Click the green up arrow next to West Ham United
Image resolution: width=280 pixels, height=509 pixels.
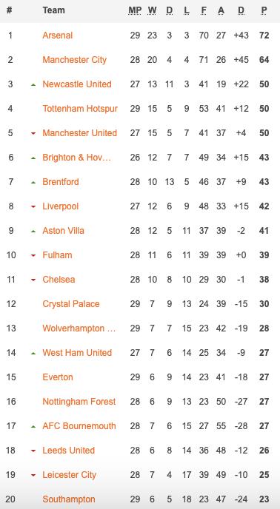33,353
